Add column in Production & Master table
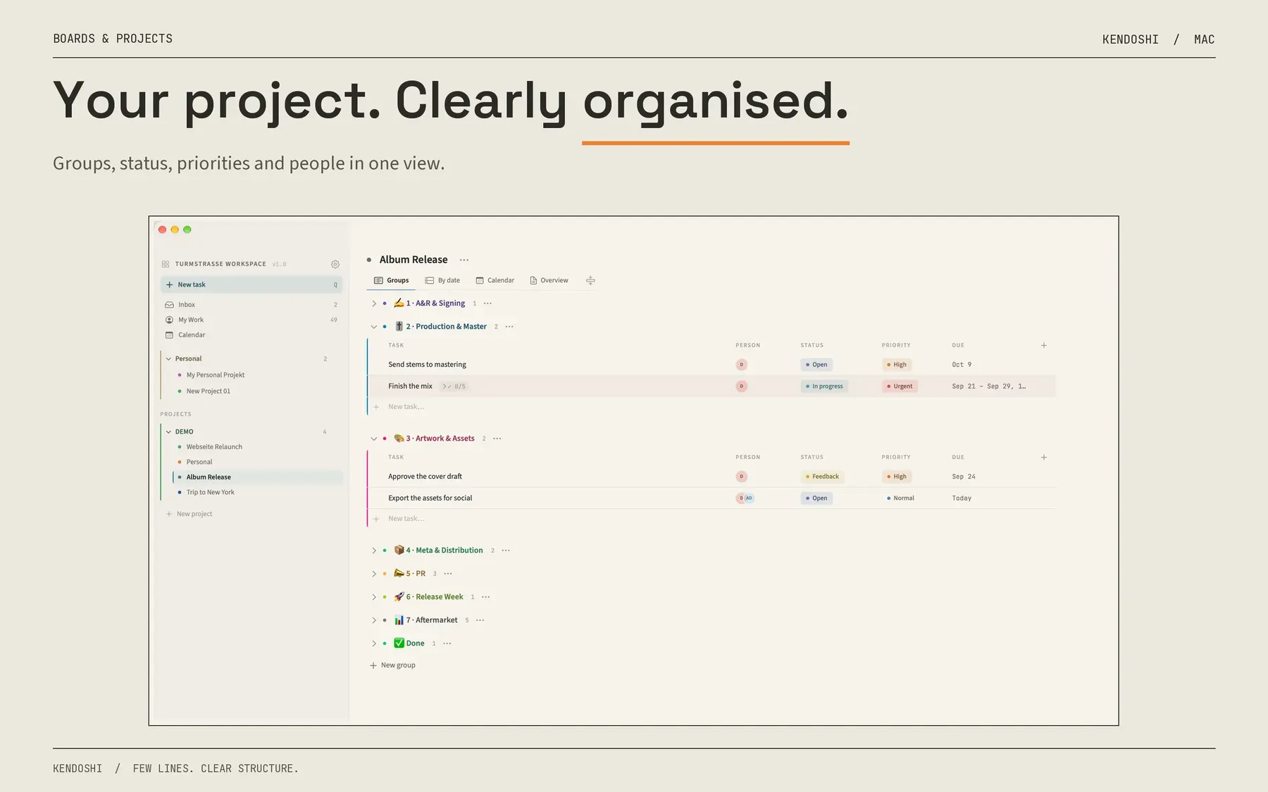The width and height of the screenshot is (1268, 792). [x=1044, y=346]
